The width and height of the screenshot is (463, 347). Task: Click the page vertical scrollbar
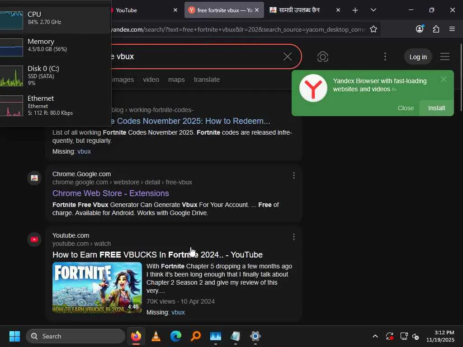click(461, 77)
